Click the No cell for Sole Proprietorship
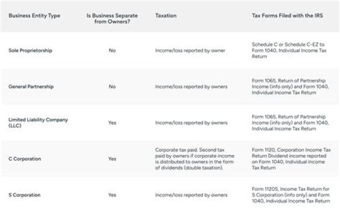Image resolution: width=340 pixels, height=213 pixels. point(112,51)
